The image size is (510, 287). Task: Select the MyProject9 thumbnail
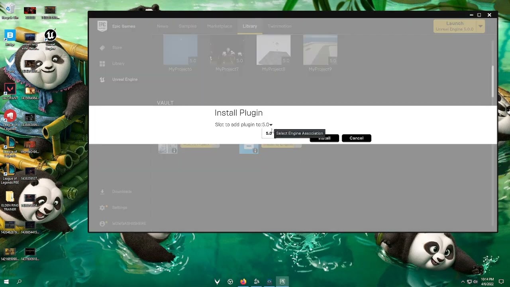click(x=320, y=50)
